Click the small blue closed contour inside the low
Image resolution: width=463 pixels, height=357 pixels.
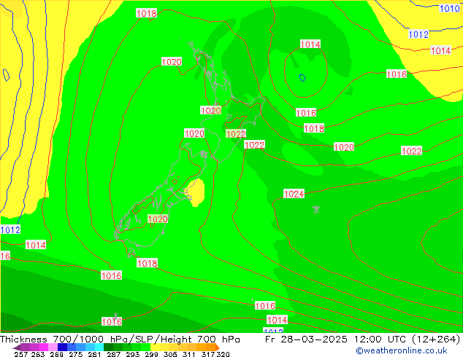(302, 78)
